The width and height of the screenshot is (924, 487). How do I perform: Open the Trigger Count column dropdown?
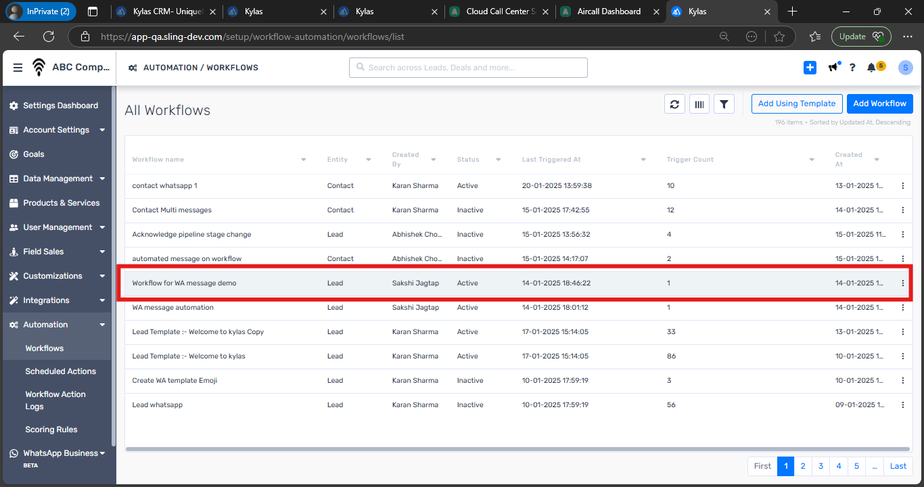[812, 160]
